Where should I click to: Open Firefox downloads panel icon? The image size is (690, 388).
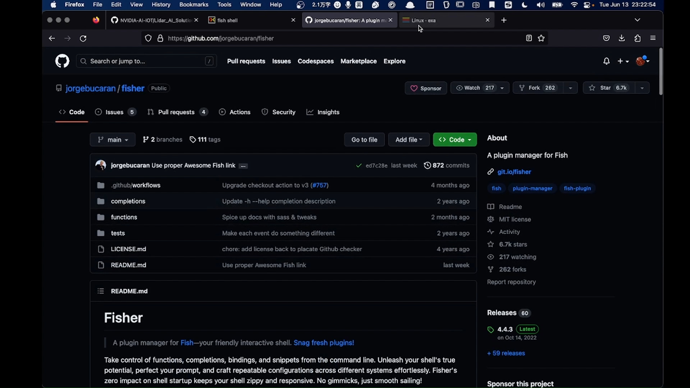point(622,38)
